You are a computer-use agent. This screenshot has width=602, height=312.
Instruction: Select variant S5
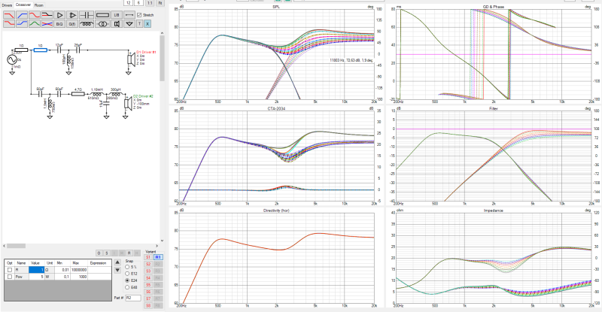pyautogui.click(x=148, y=285)
